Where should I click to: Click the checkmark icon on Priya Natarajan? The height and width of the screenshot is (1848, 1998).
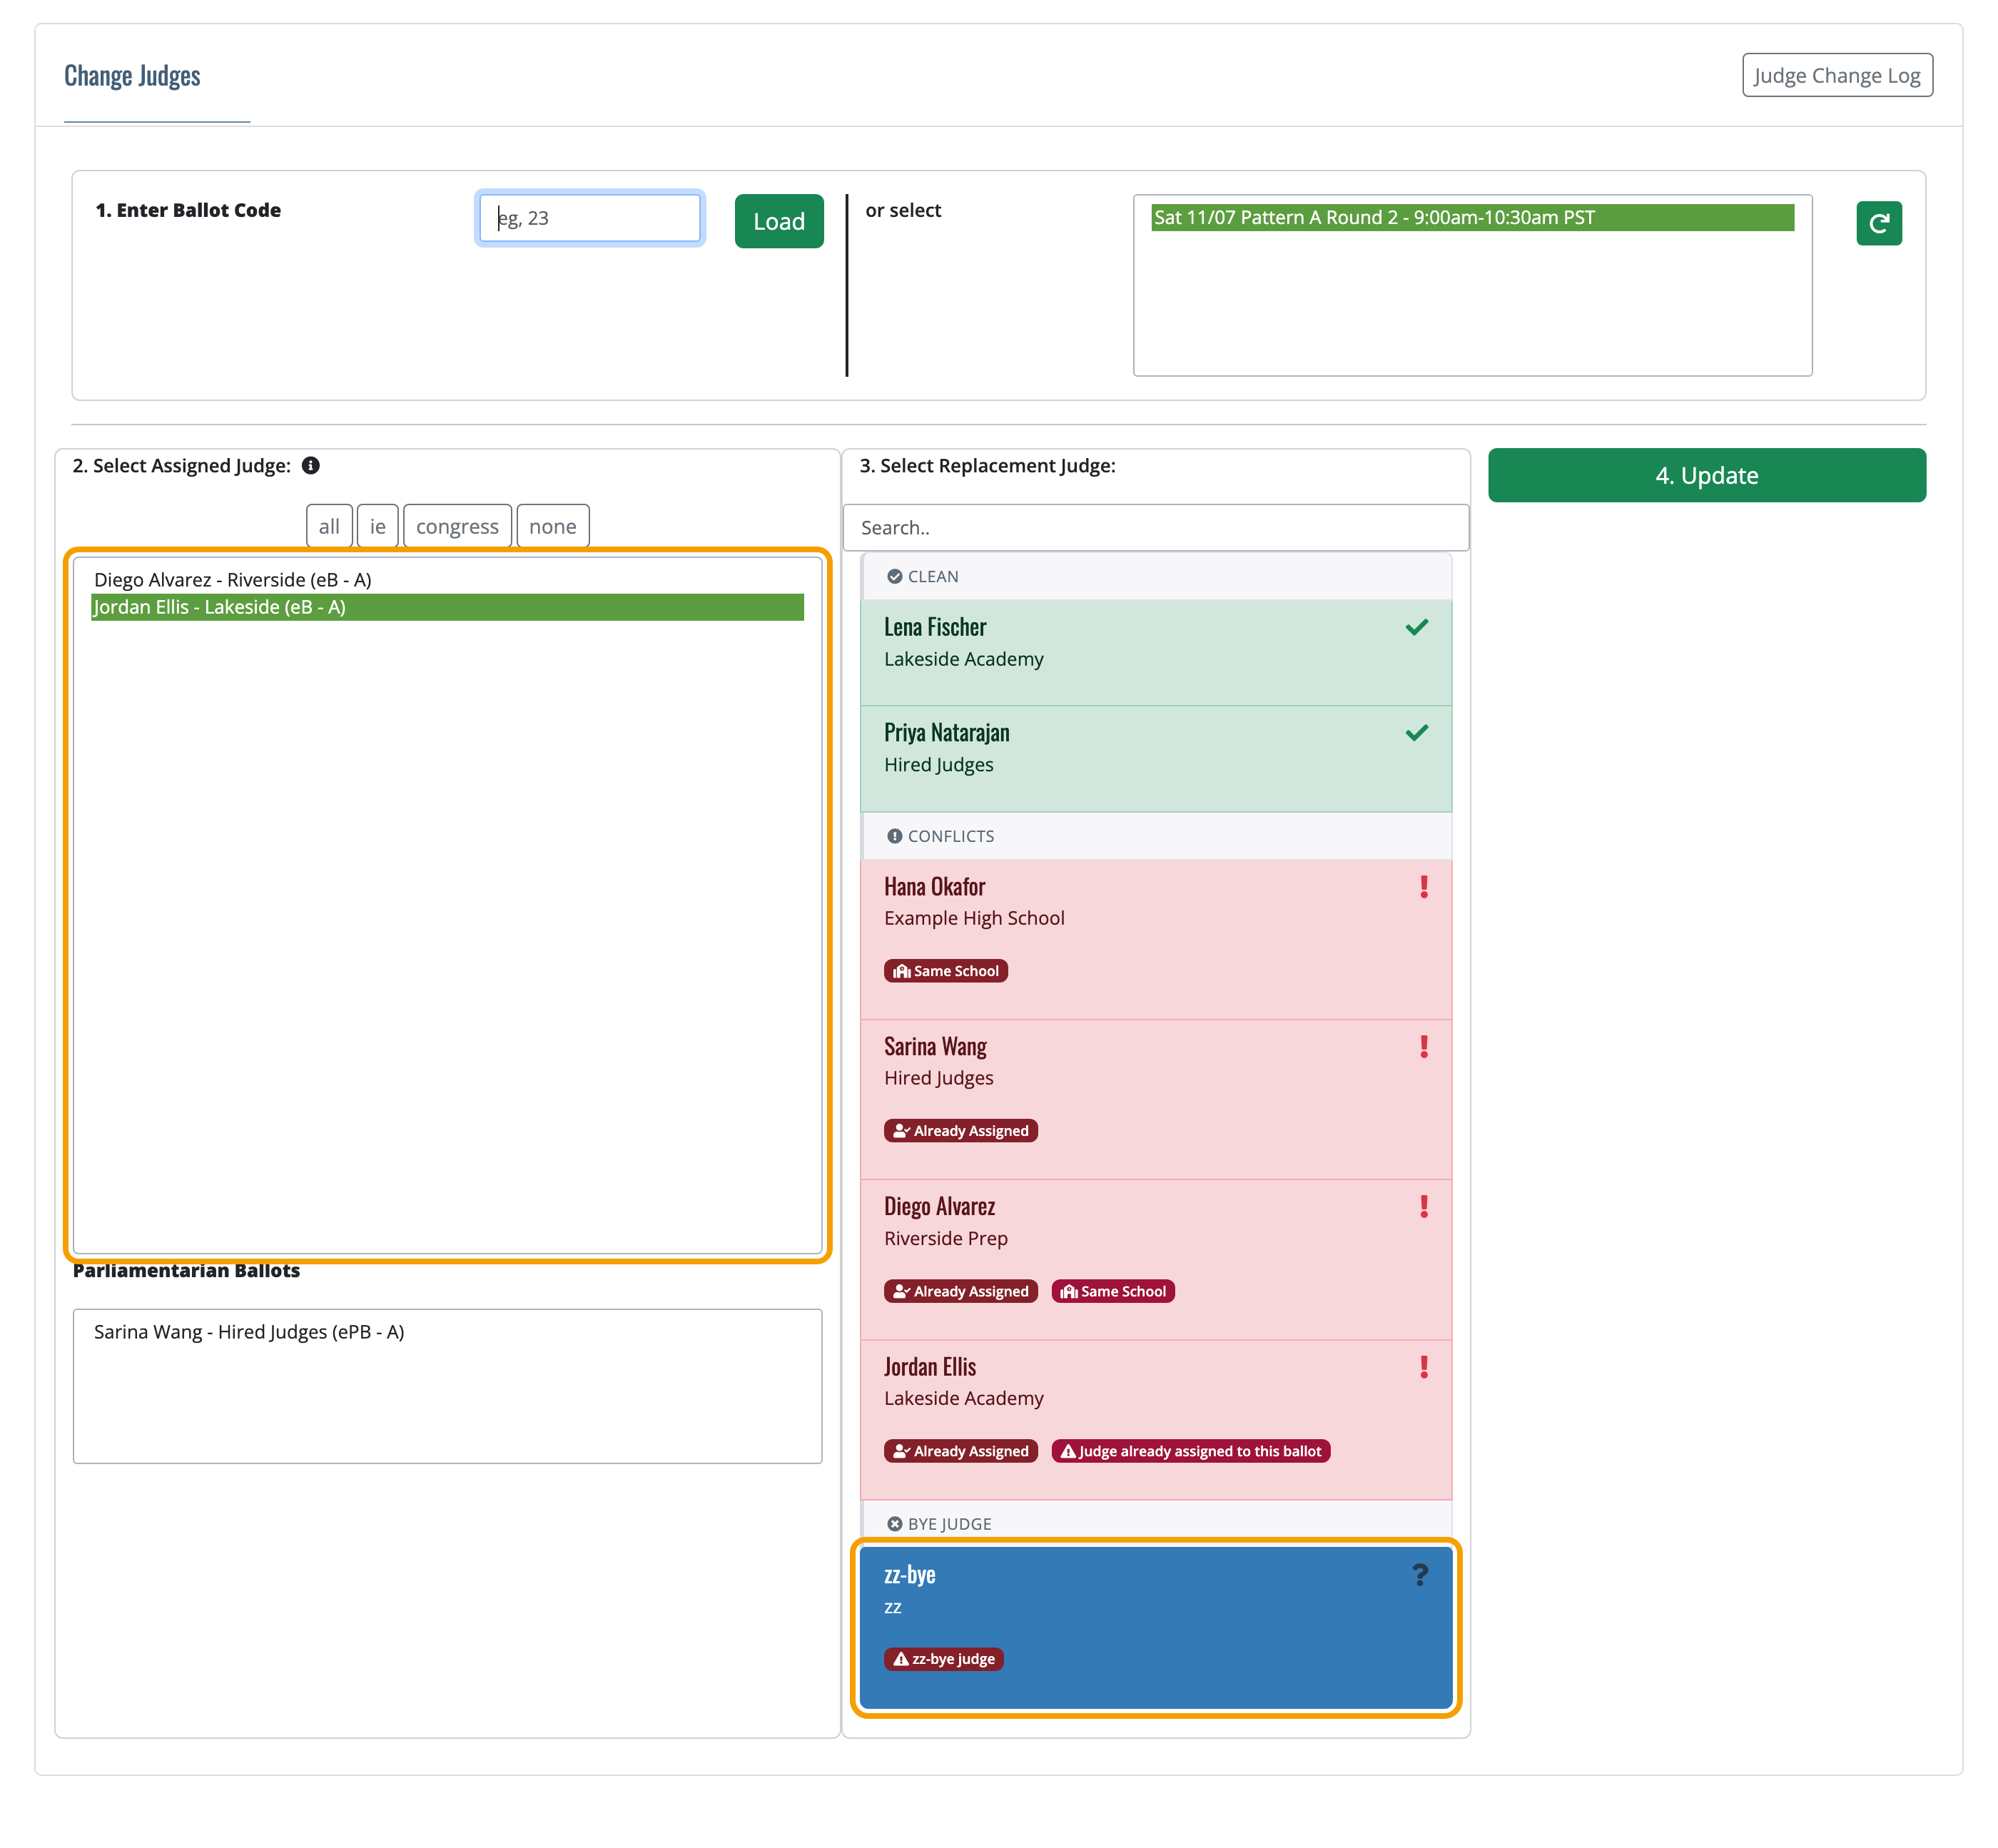click(1416, 733)
